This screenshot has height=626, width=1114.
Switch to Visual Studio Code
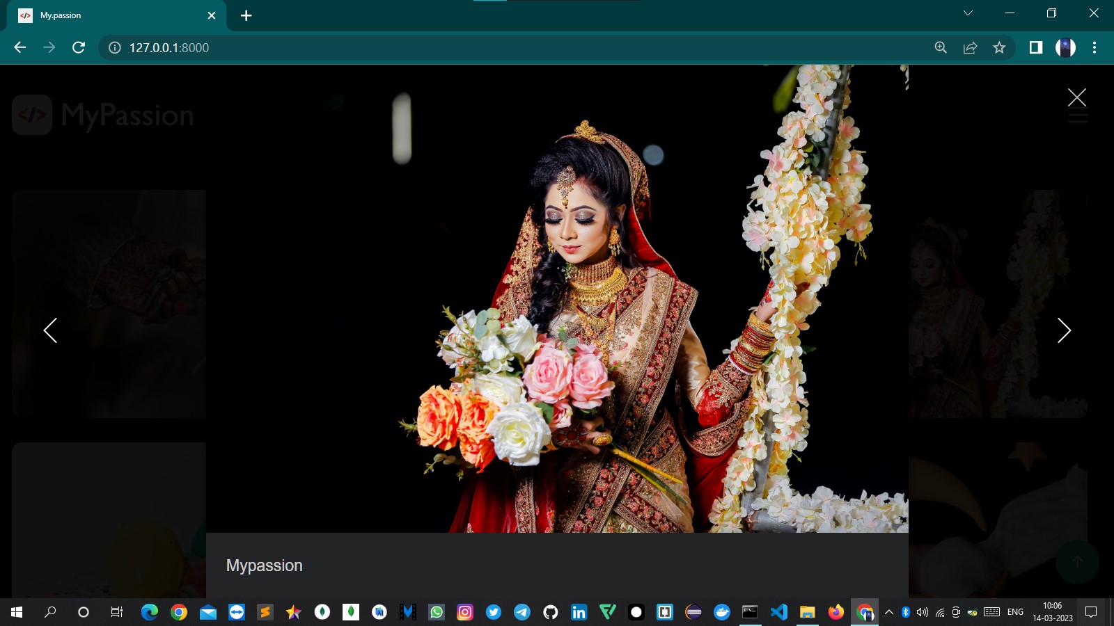pos(779,612)
